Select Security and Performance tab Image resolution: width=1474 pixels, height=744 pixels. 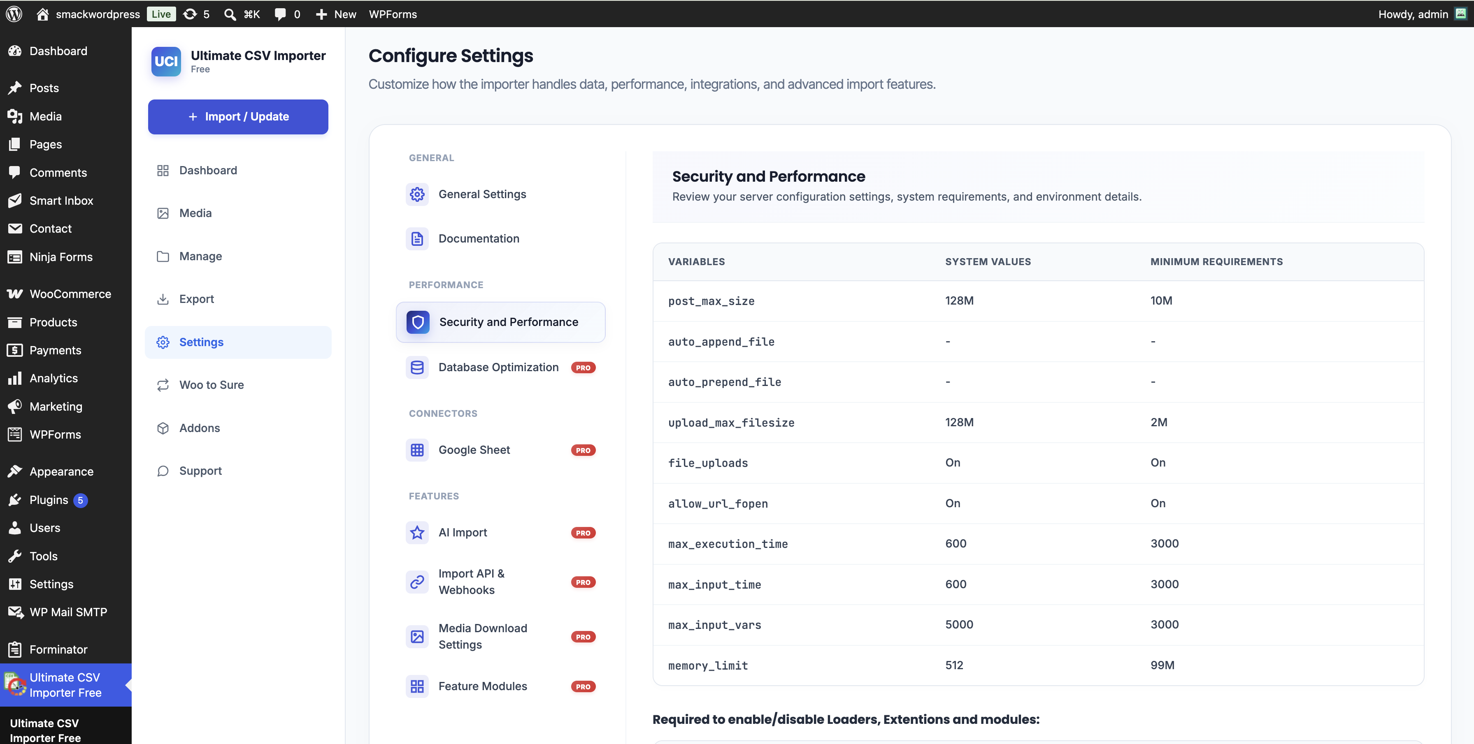tap(500, 322)
